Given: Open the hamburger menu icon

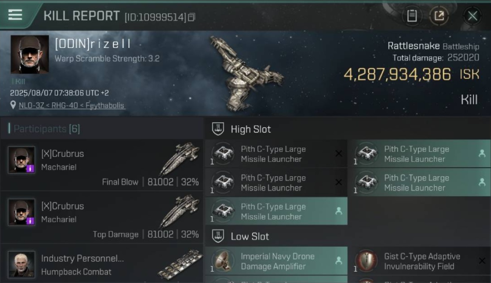Looking at the screenshot, I should point(15,15).
